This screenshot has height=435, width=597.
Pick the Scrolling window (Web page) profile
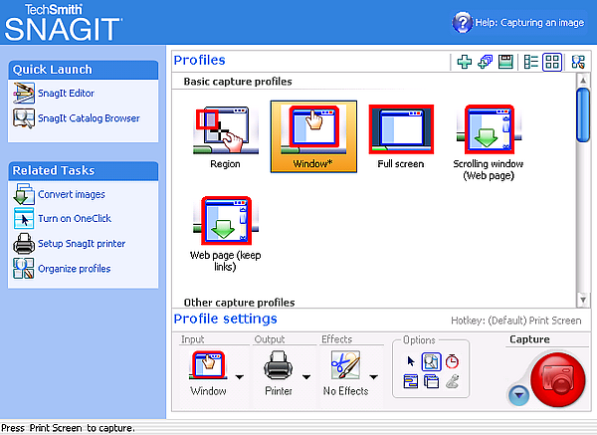[x=489, y=142]
